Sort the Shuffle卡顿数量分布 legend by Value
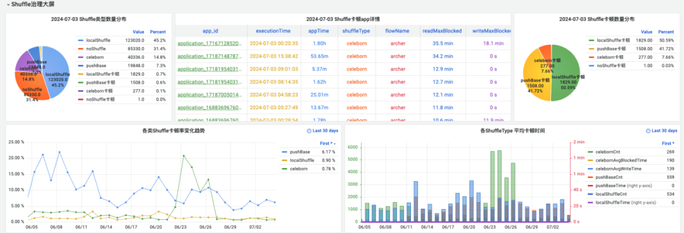This screenshot has width=684, height=233. tap(647, 32)
